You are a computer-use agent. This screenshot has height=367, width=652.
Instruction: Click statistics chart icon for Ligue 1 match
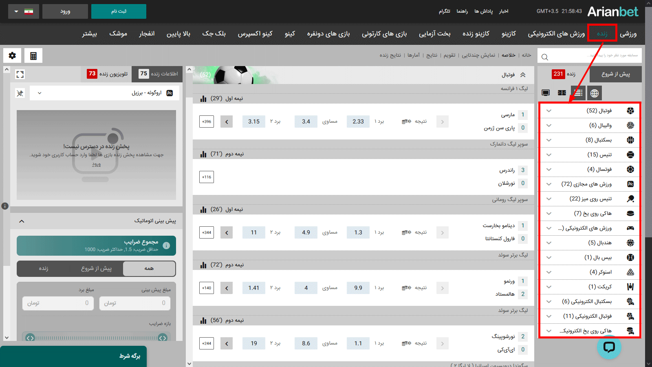pyautogui.click(x=203, y=99)
